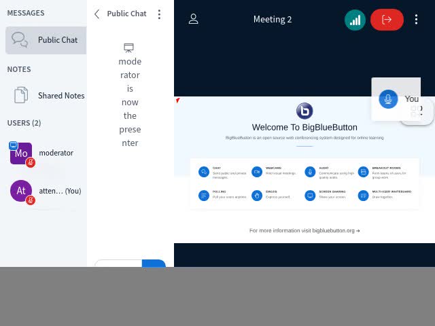Click the Polling feature icon on the slide
Screen dimensions: 435x326
[x=204, y=196]
